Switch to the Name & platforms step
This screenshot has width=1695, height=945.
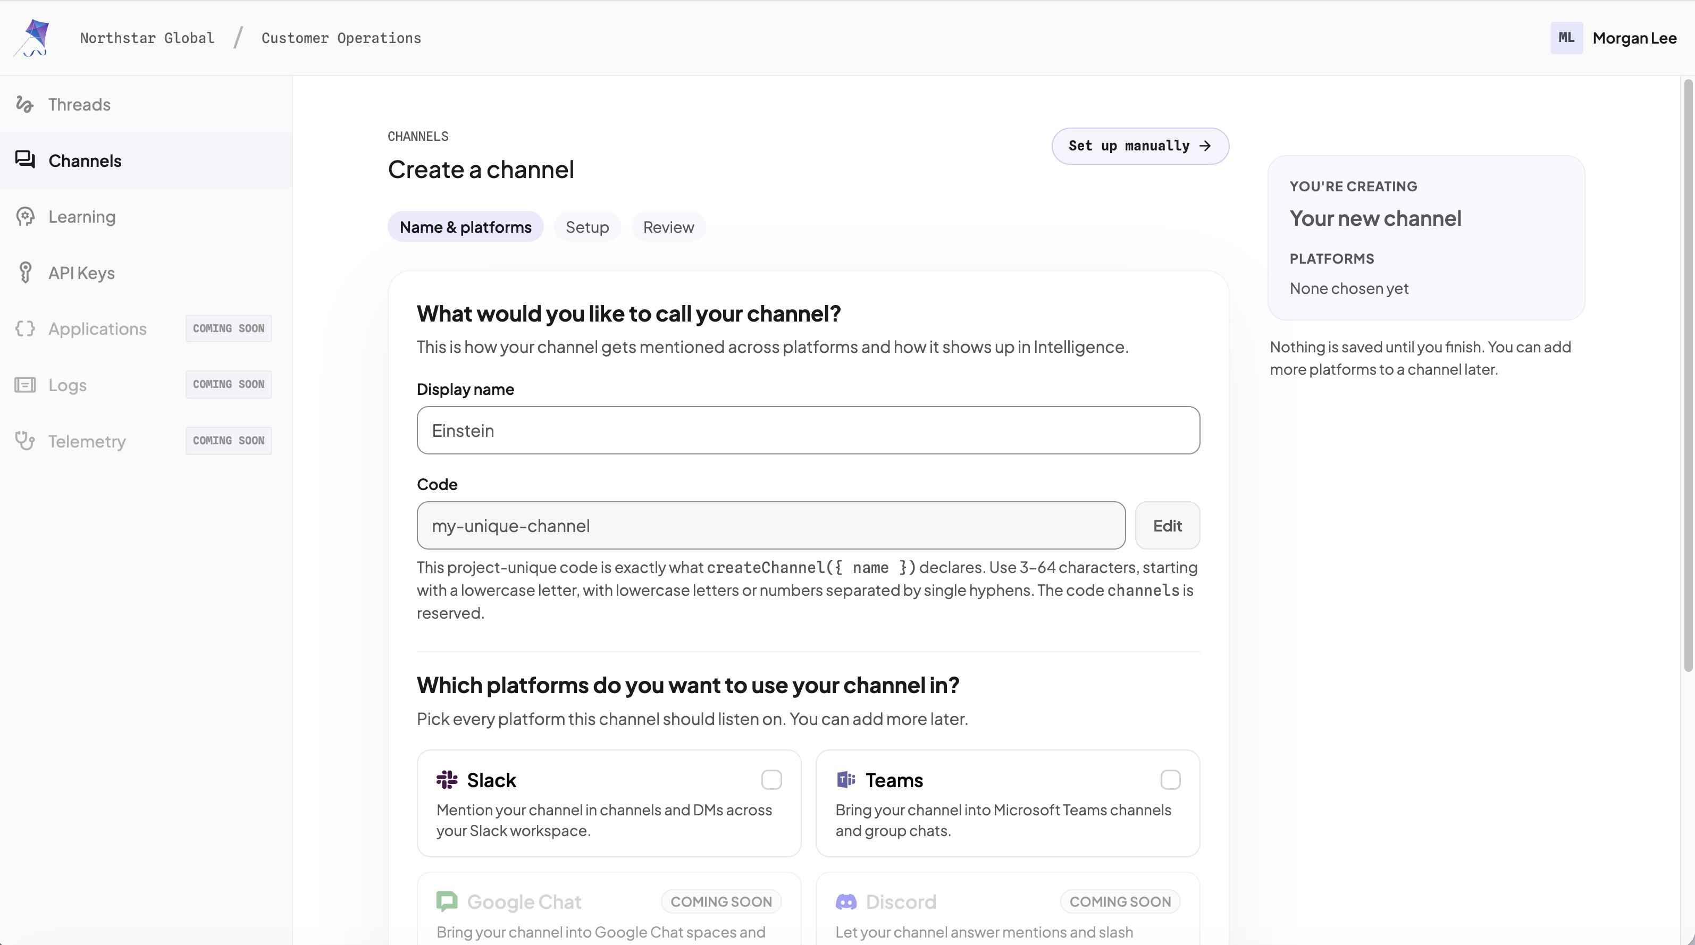tap(465, 227)
